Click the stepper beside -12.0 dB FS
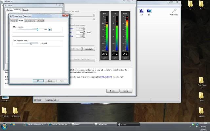210x131 pixels. [x=84, y=32]
